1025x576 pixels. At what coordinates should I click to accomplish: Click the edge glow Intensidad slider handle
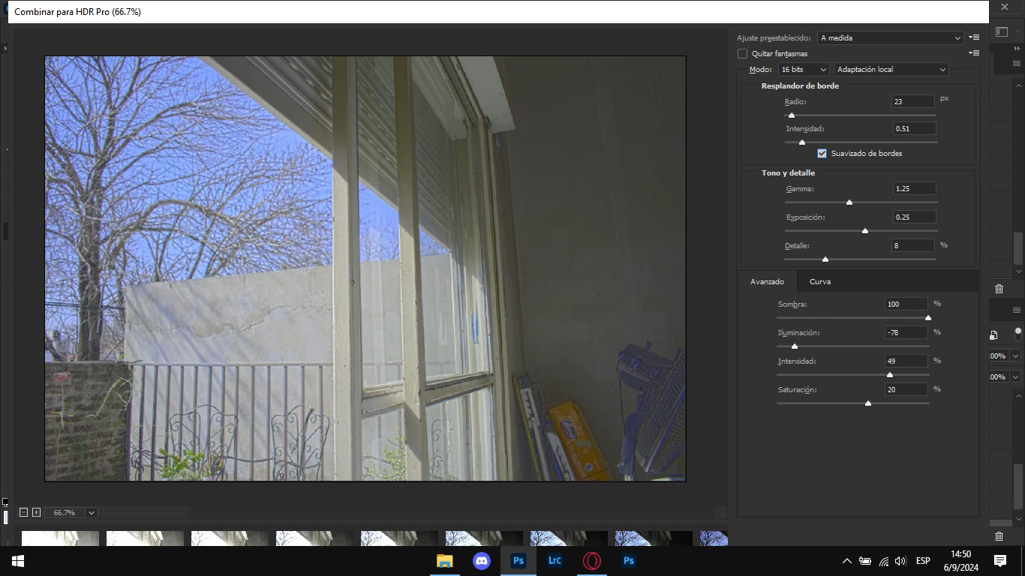tap(801, 142)
